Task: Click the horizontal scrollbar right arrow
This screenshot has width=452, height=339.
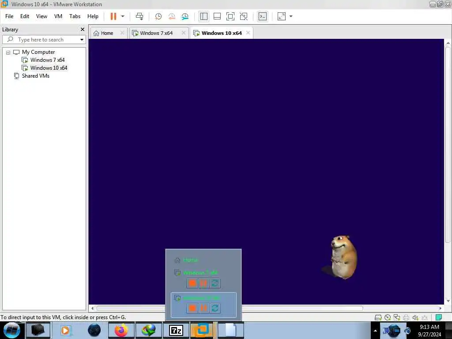Action: 440,308
